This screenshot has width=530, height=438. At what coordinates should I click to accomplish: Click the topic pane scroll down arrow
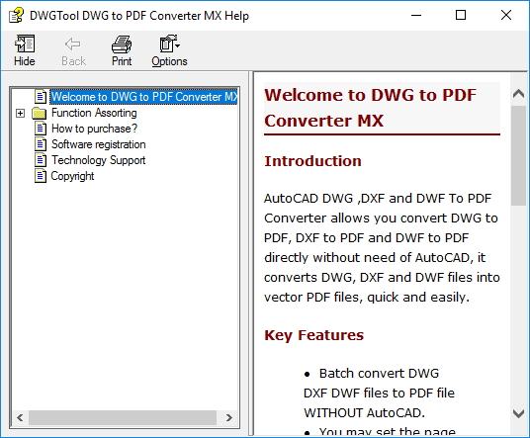[x=518, y=413]
